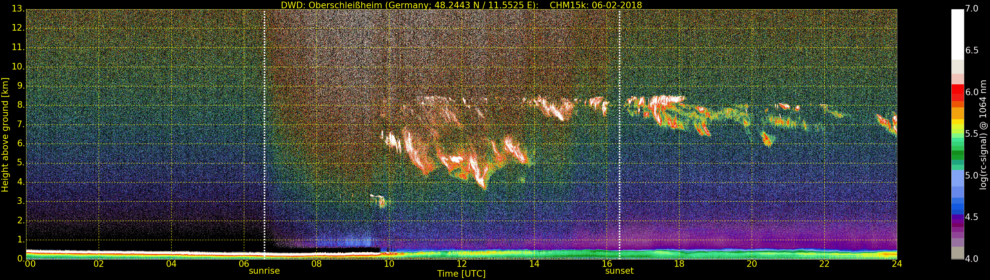Click the time tick label '14'
Screen dimensions: 990x280
pos(534,264)
